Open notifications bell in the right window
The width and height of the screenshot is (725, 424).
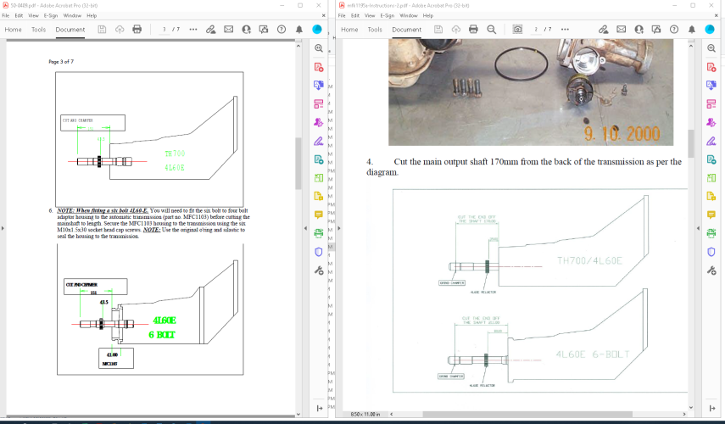pos(692,29)
